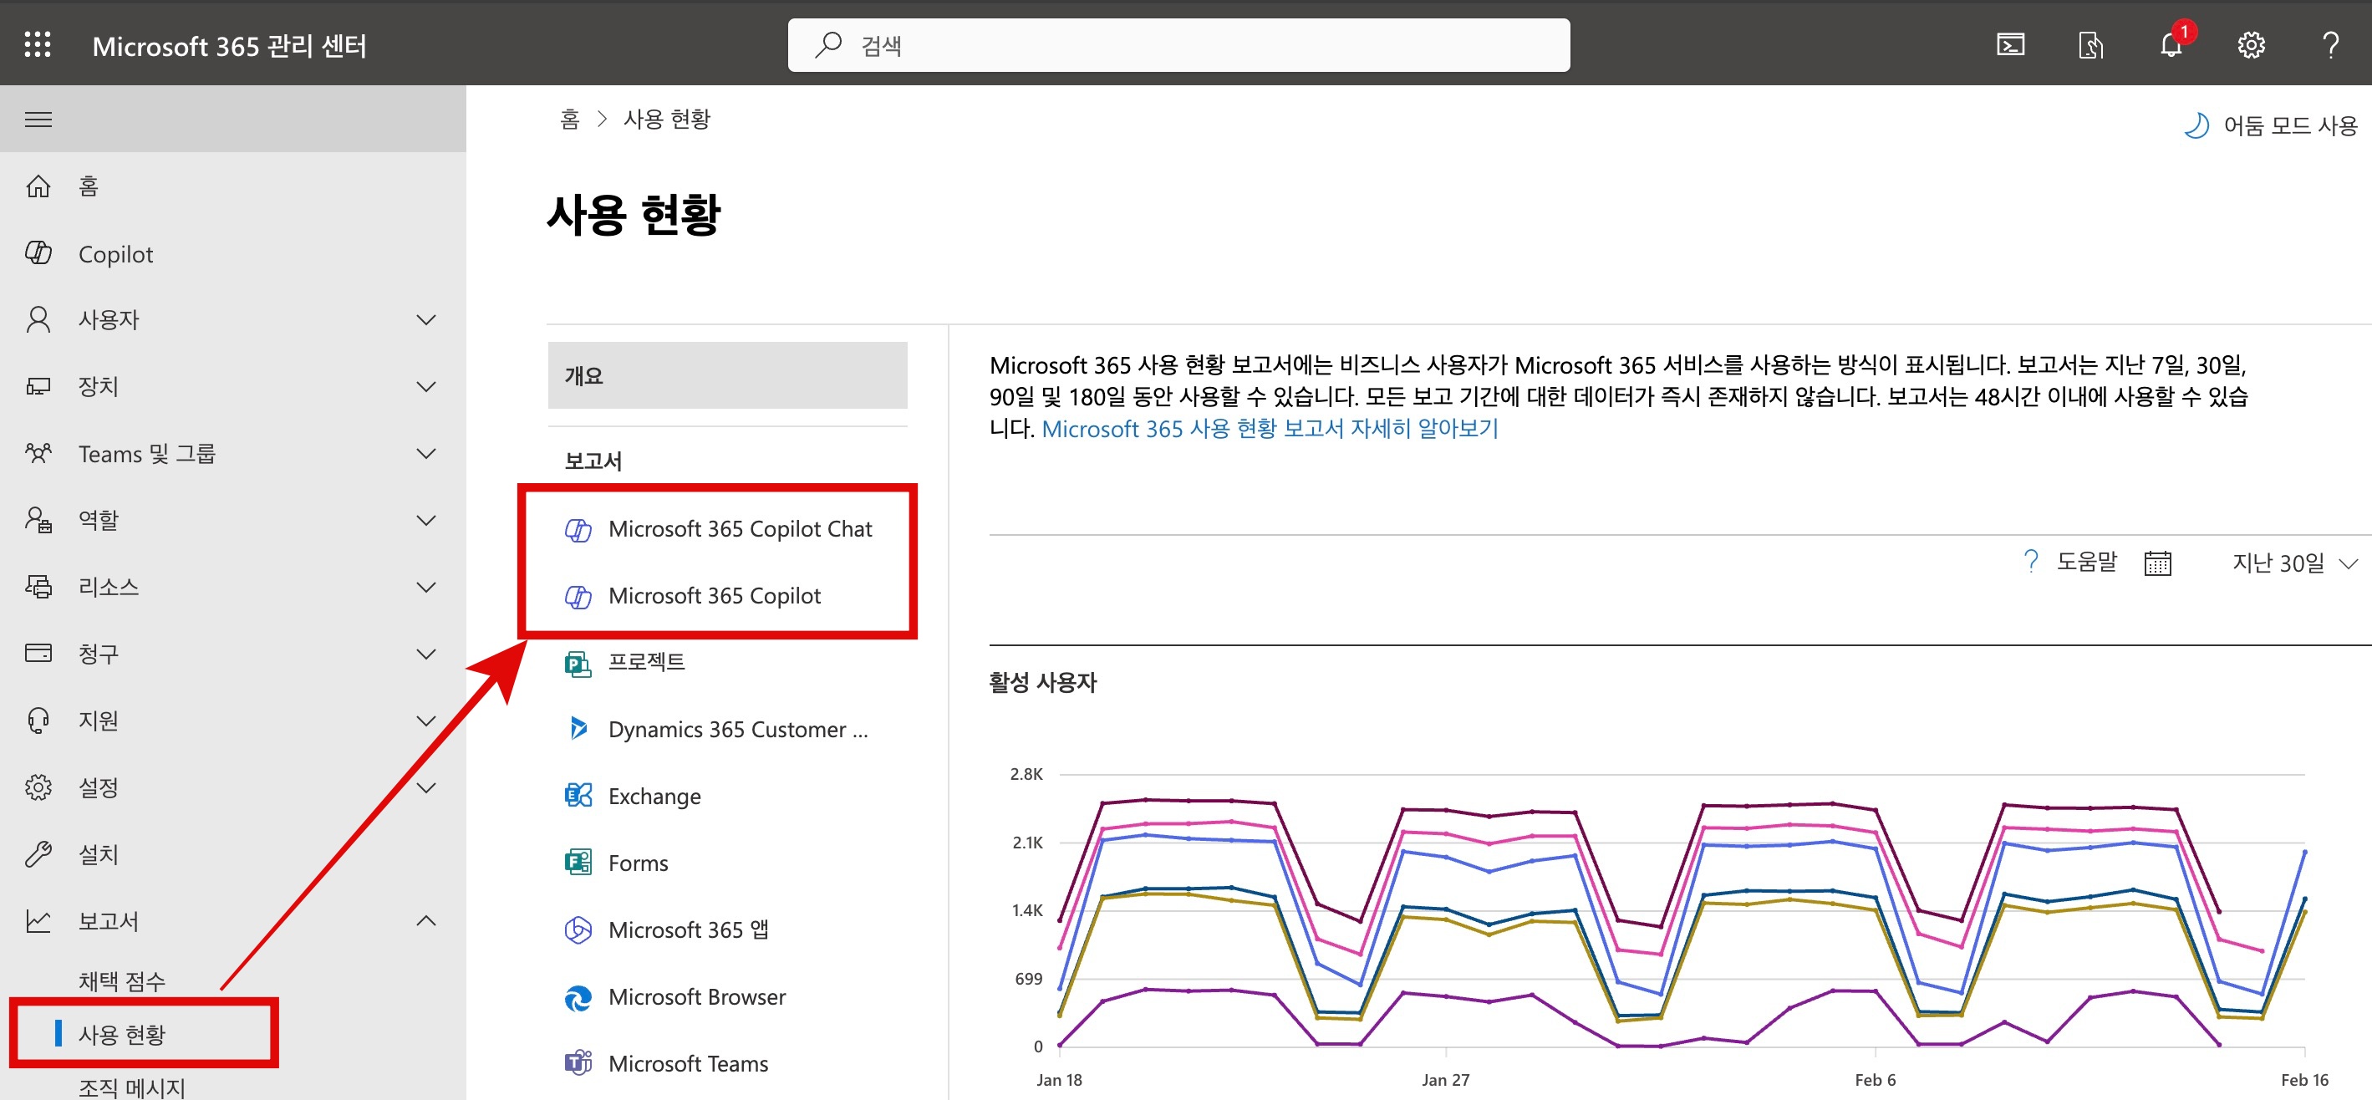Click the 리소스 printer icon
This screenshot has height=1100, width=2372.
[x=38, y=586]
